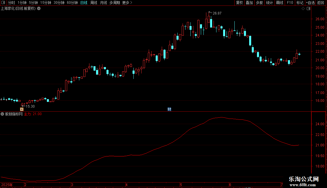This screenshot has width=327, height=188.
Task: Toggle the right side panel icon
Action: point(308,9)
